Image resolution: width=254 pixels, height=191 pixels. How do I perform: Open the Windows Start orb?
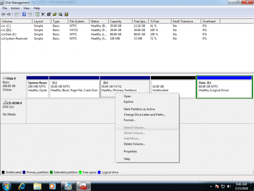tap(6, 186)
